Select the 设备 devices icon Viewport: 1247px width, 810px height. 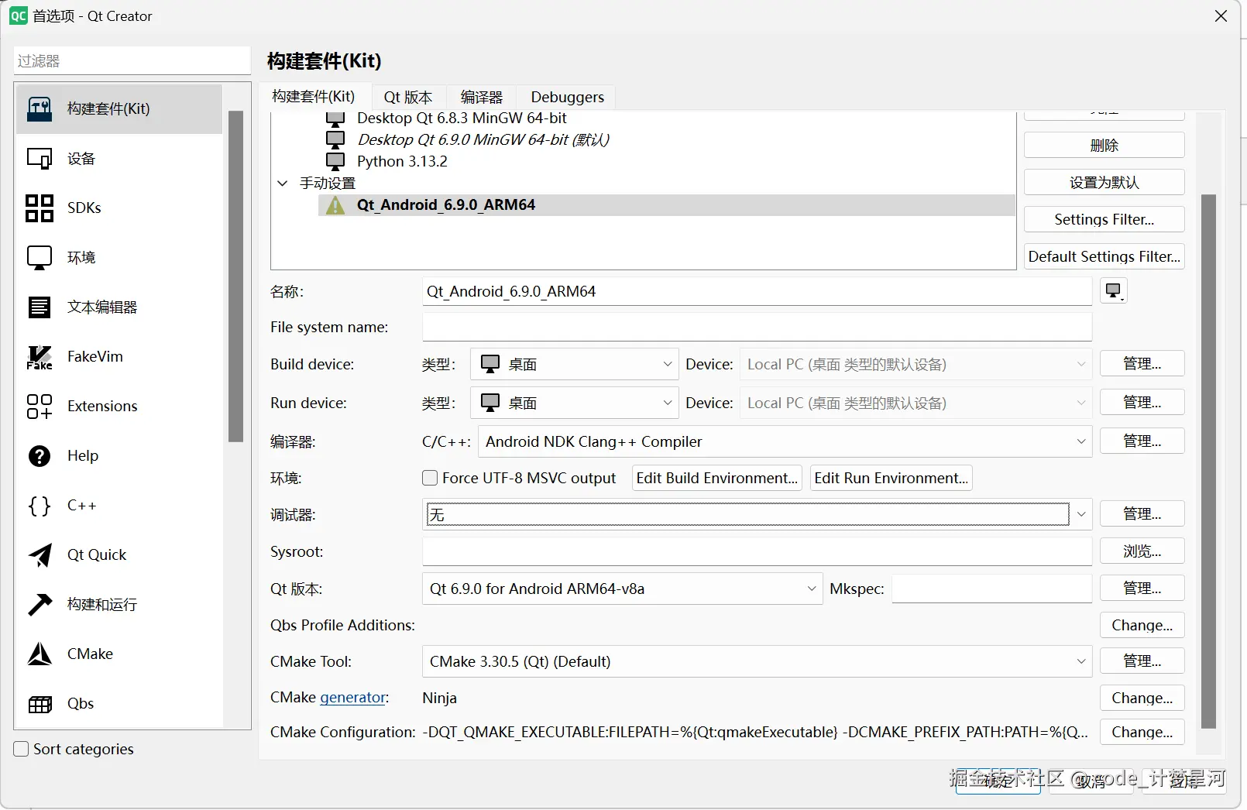40,159
